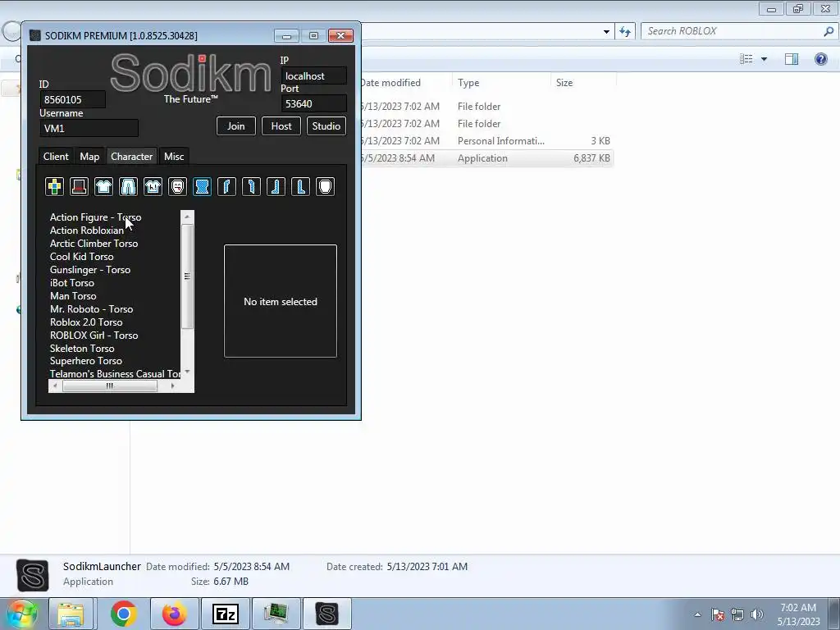
Task: Open the Explorer address bar history dropdown
Action: [606, 32]
